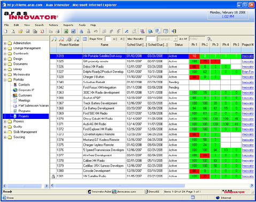
Task: Click grid view icon left of Page Size
Action: pos(84,39)
